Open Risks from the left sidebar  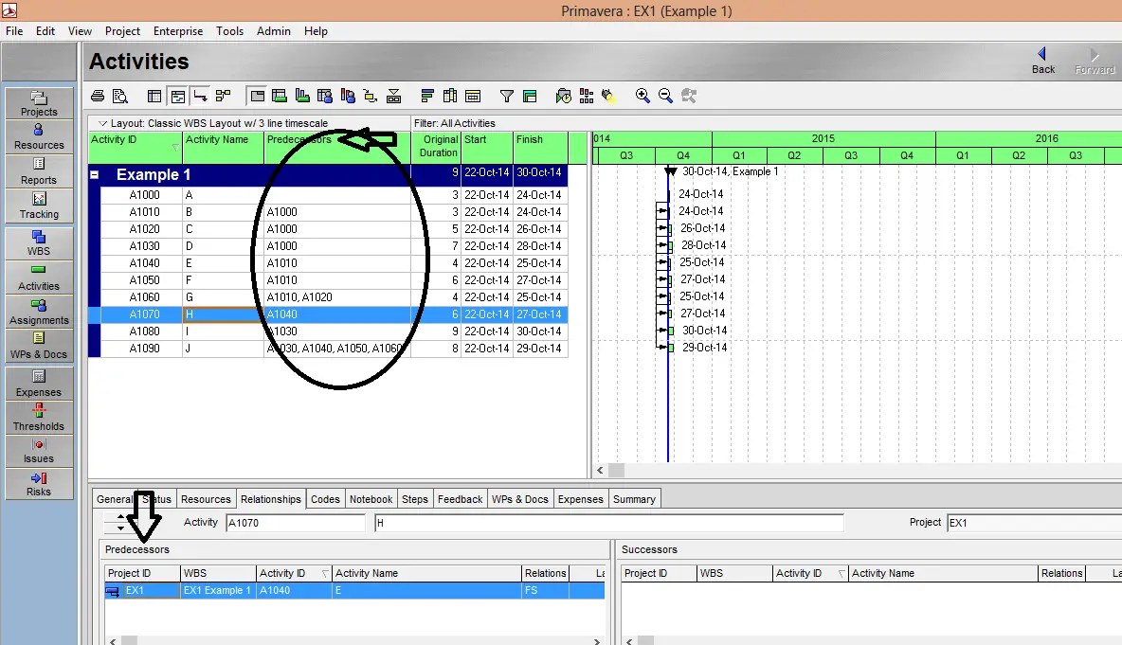pyautogui.click(x=40, y=483)
